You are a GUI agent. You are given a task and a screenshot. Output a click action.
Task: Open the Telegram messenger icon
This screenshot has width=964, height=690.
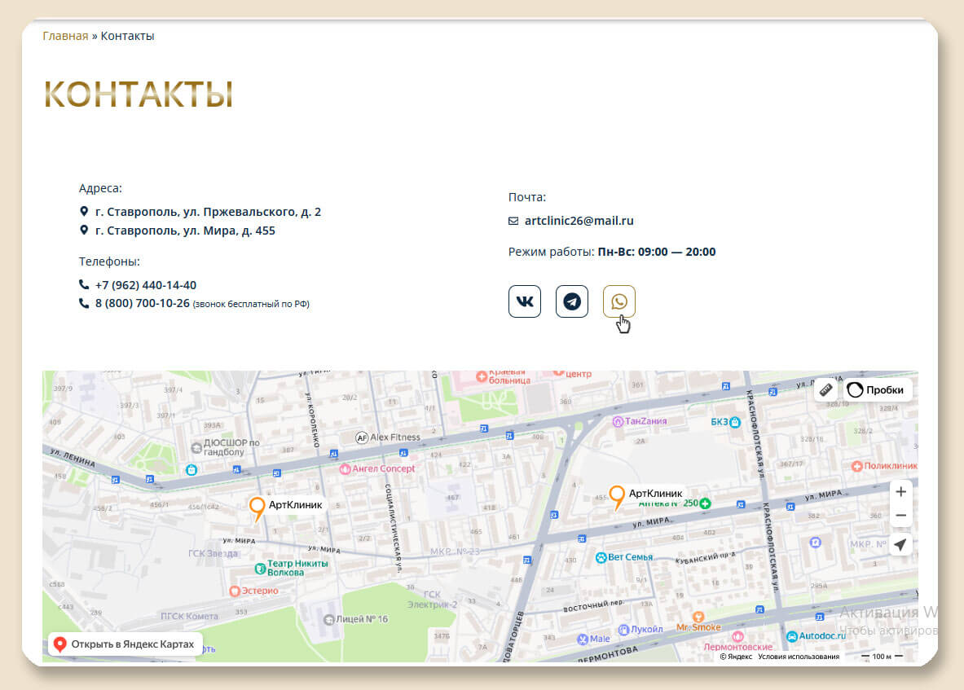[571, 301]
